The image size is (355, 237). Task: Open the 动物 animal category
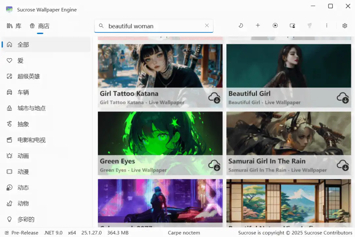coord(46,204)
